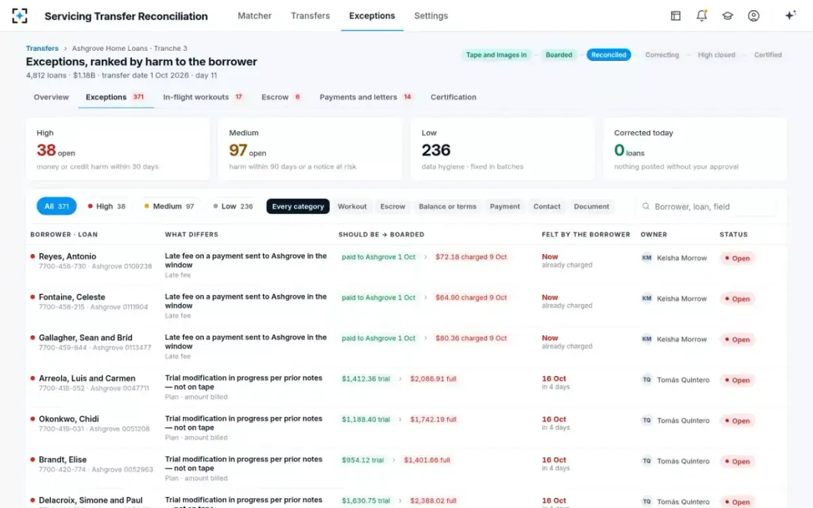Open the graduation cap learning icon
Screen dimensions: 813x508
click(x=728, y=16)
